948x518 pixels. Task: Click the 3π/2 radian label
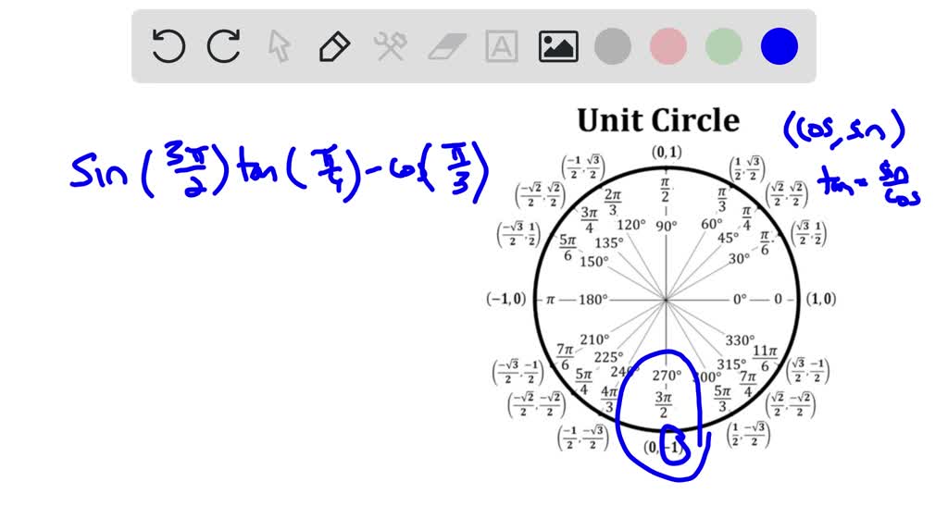point(663,404)
